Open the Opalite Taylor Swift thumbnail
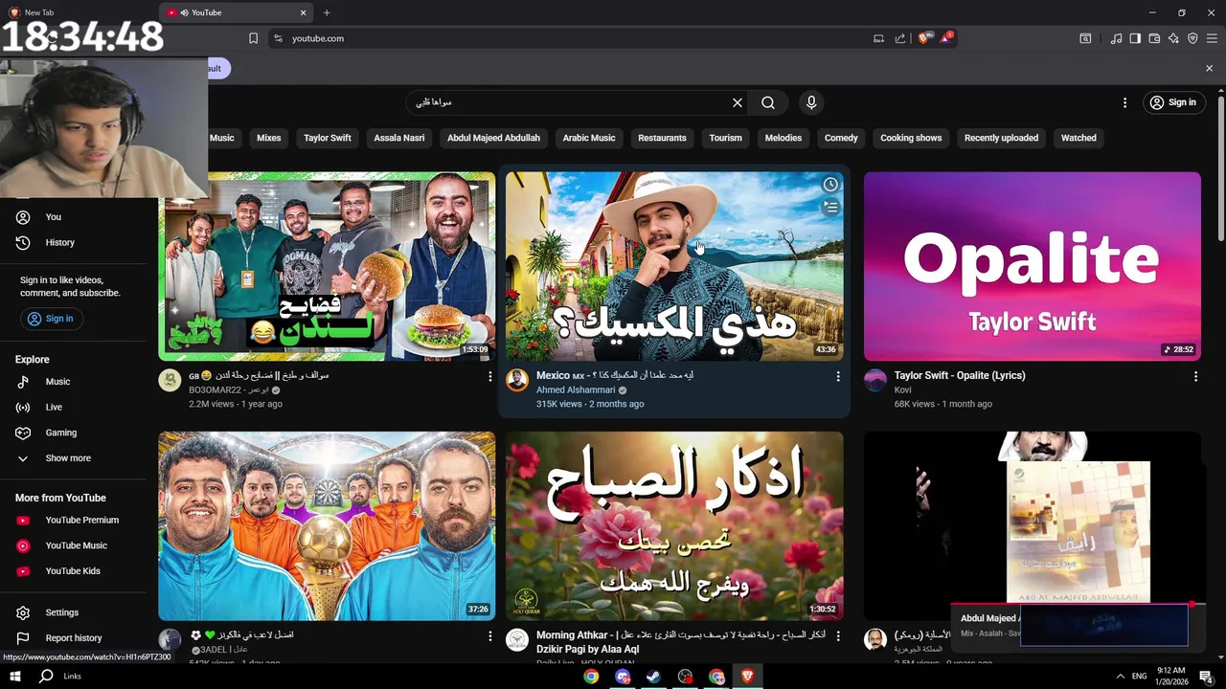This screenshot has width=1226, height=689. coord(1032,266)
